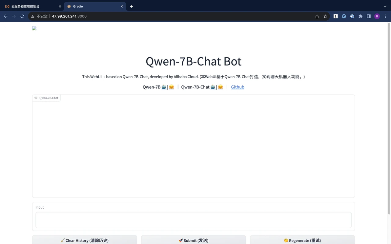The image size is (391, 244).
Task: Click the page's vertical scrollbar
Action: (389, 119)
